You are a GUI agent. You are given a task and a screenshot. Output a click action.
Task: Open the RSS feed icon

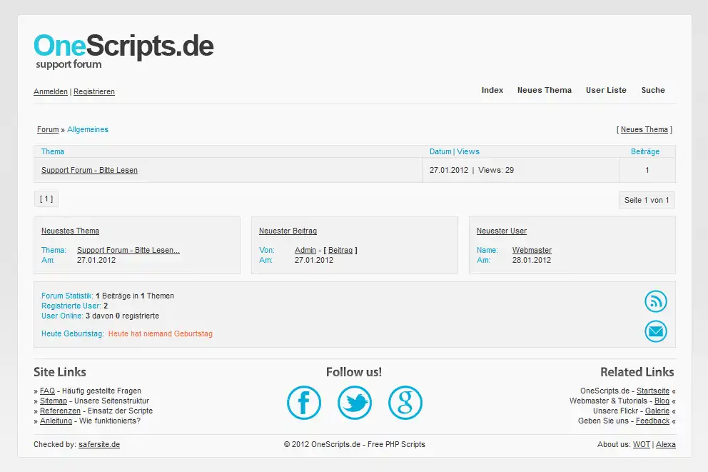656,301
